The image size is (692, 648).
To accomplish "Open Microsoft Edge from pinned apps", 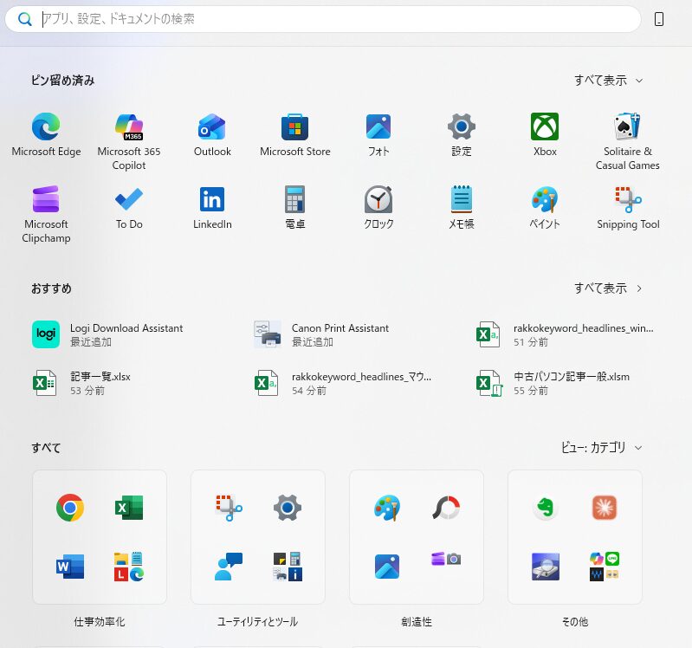I will click(x=46, y=134).
